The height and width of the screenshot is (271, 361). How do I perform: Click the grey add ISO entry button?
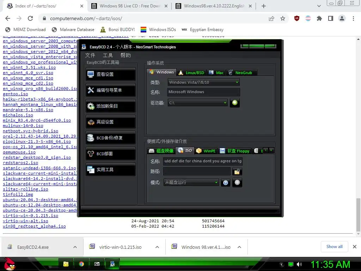[x=237, y=182]
